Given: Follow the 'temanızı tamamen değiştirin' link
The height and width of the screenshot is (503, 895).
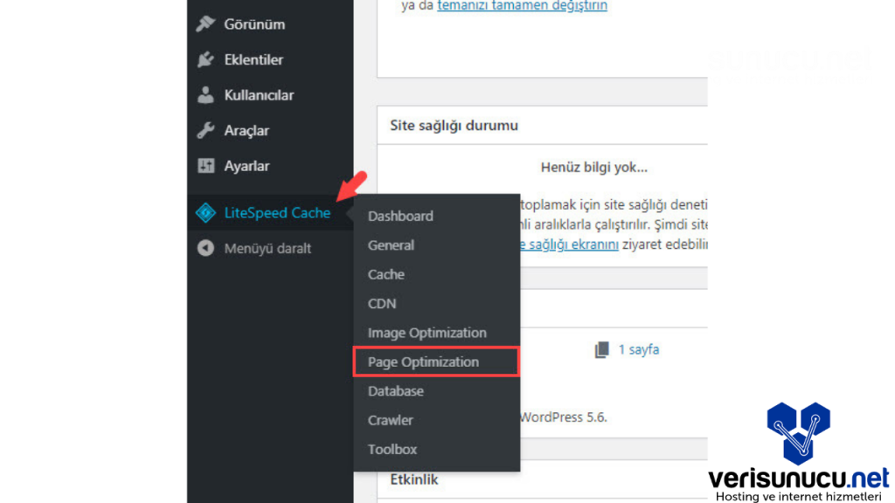Looking at the screenshot, I should pyautogui.click(x=522, y=5).
